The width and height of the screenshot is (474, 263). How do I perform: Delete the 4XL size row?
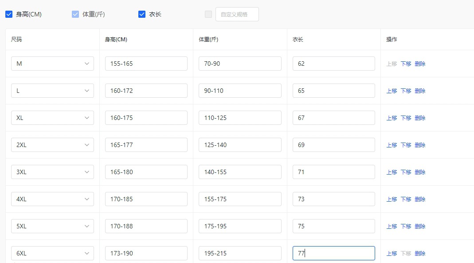[420, 199]
